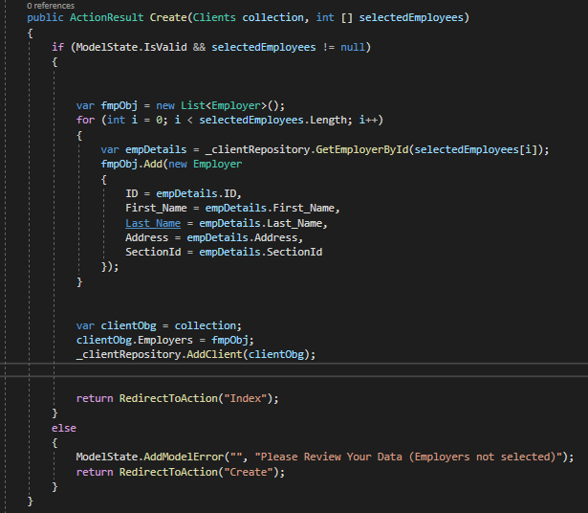Click the 'public' access modifier
The width and height of the screenshot is (588, 513).
tap(45, 17)
